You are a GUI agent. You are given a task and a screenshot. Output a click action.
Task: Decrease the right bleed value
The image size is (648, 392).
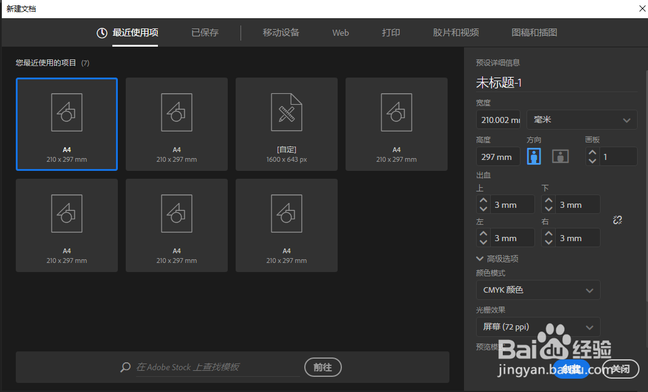point(548,242)
